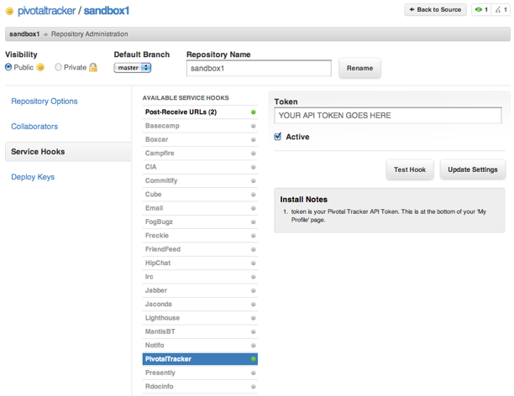The image size is (514, 396).
Task: Select the Commitify service hook
Action: point(200,181)
